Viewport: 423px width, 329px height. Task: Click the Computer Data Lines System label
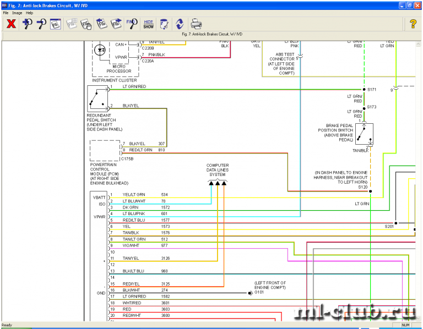tap(218, 170)
